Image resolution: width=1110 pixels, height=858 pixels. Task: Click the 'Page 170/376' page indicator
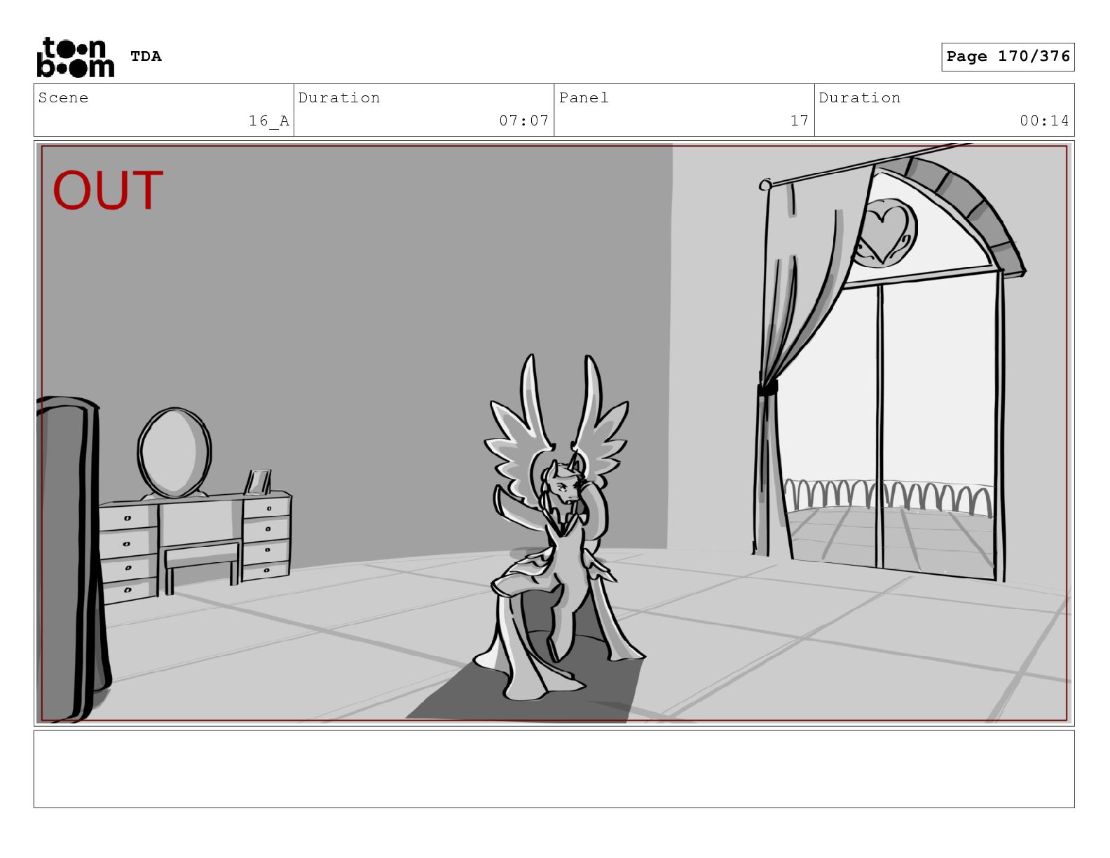coord(1008,57)
